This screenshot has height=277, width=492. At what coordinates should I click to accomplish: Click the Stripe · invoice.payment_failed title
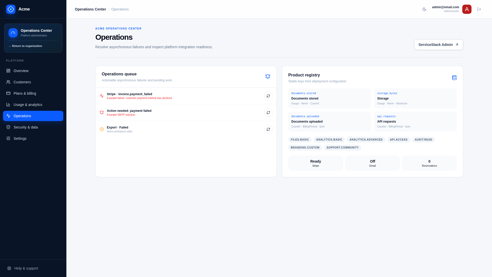129,94
